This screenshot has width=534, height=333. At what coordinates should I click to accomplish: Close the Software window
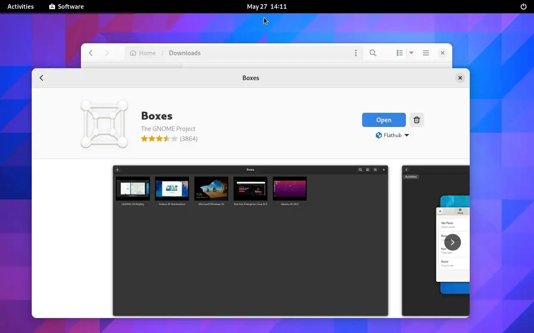[x=460, y=78]
